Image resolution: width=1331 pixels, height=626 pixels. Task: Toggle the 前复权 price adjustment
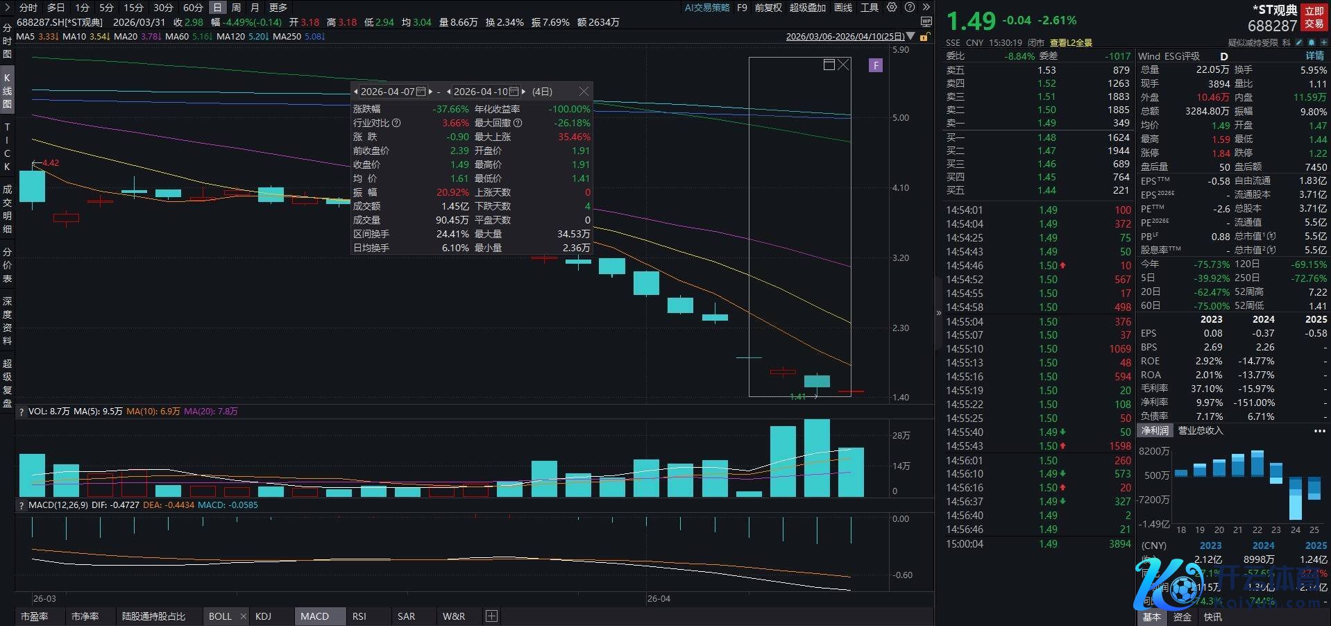[768, 8]
